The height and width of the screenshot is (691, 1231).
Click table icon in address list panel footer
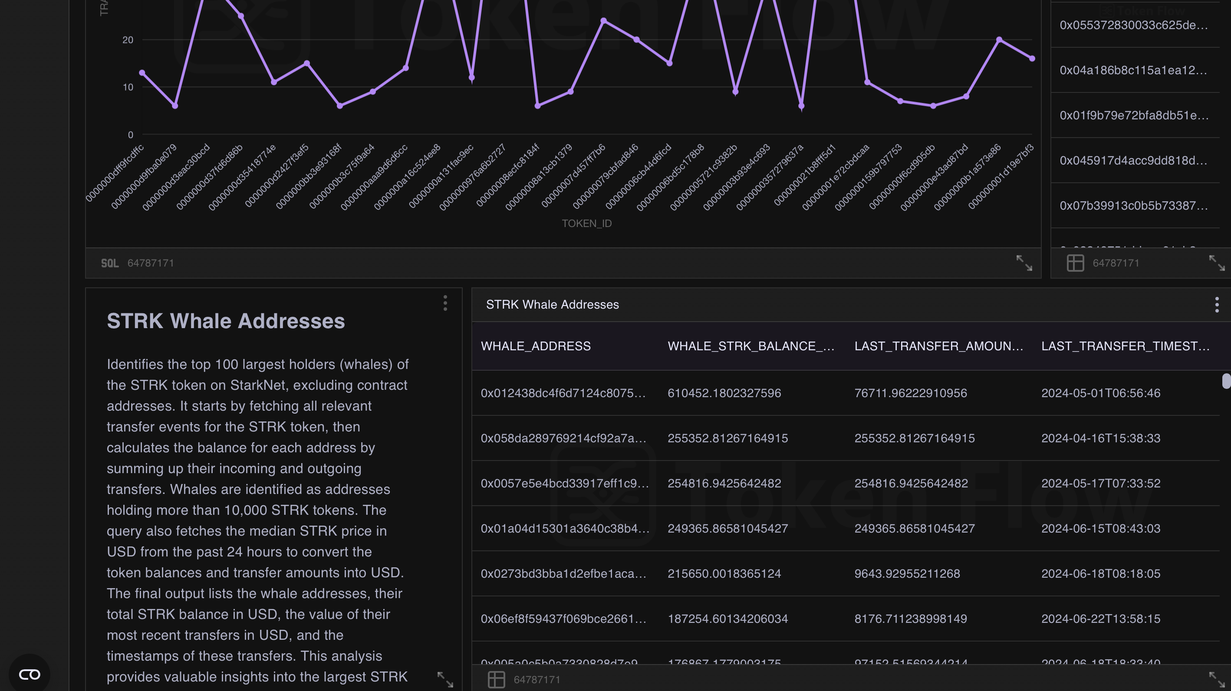[x=1075, y=263]
